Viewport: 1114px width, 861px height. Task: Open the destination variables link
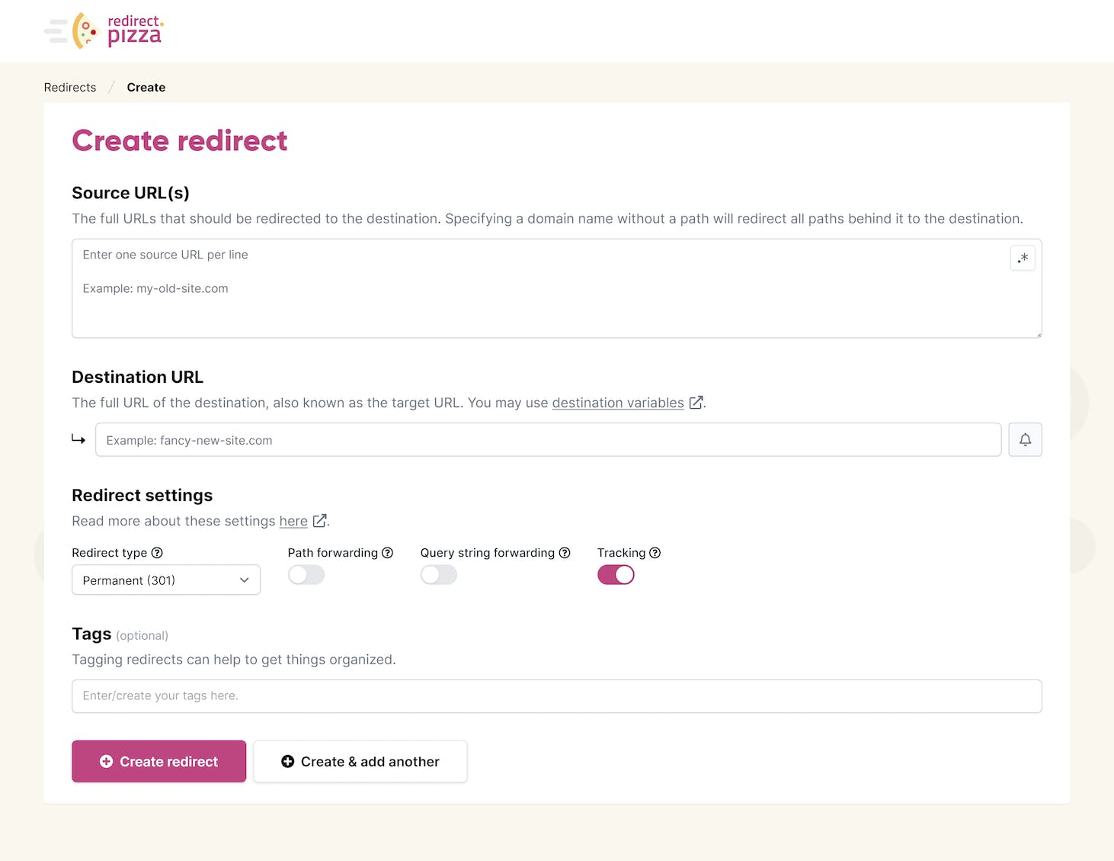pos(618,403)
